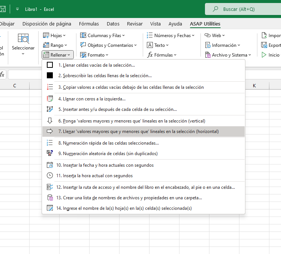This screenshot has width=281, height=254.
Task: Open the Objetos y Comentarios dropdown
Action: [x=108, y=45]
